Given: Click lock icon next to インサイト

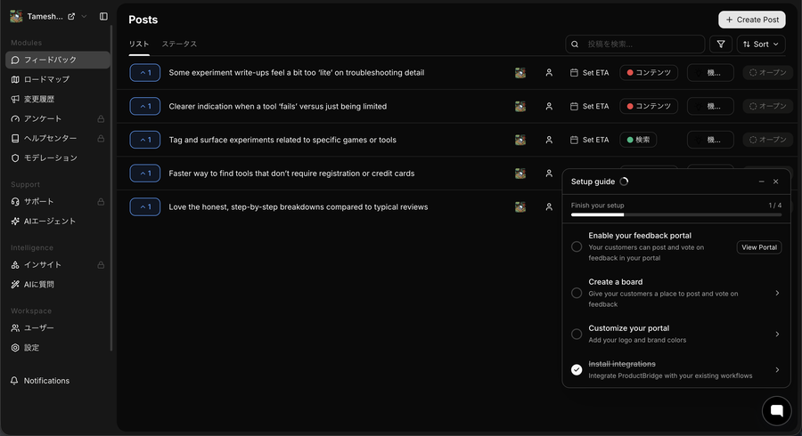Looking at the screenshot, I should click(x=101, y=265).
